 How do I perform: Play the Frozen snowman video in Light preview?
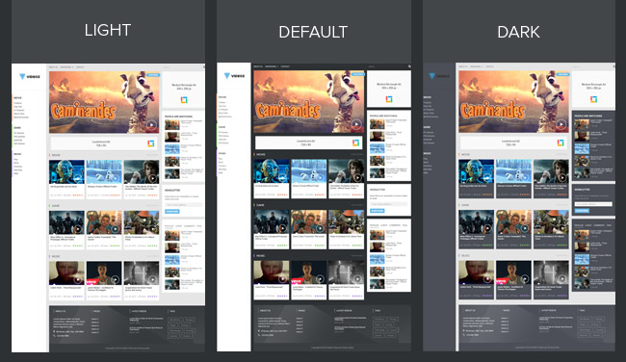104,172
